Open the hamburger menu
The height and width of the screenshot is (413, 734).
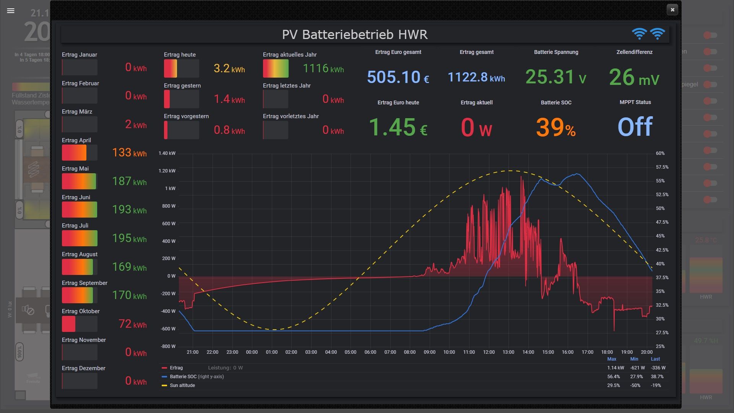coord(11,11)
